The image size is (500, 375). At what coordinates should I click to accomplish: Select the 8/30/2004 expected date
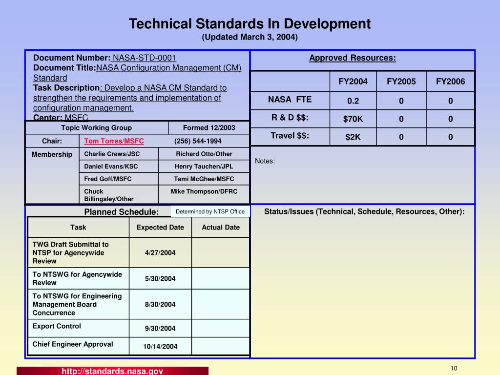click(160, 305)
